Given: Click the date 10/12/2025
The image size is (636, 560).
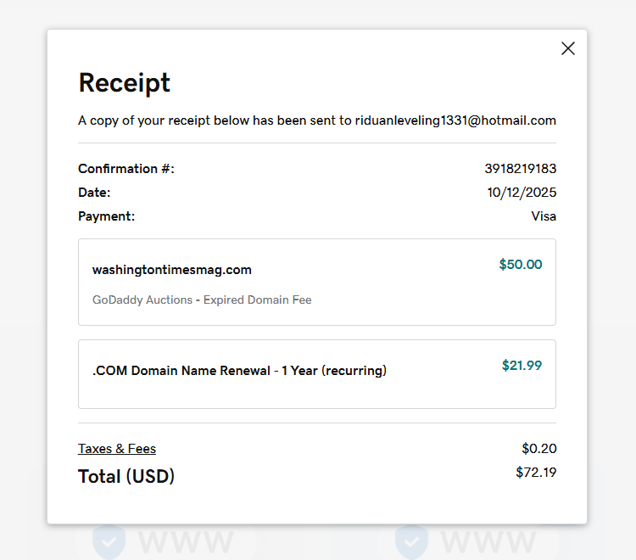Looking at the screenshot, I should [x=522, y=193].
